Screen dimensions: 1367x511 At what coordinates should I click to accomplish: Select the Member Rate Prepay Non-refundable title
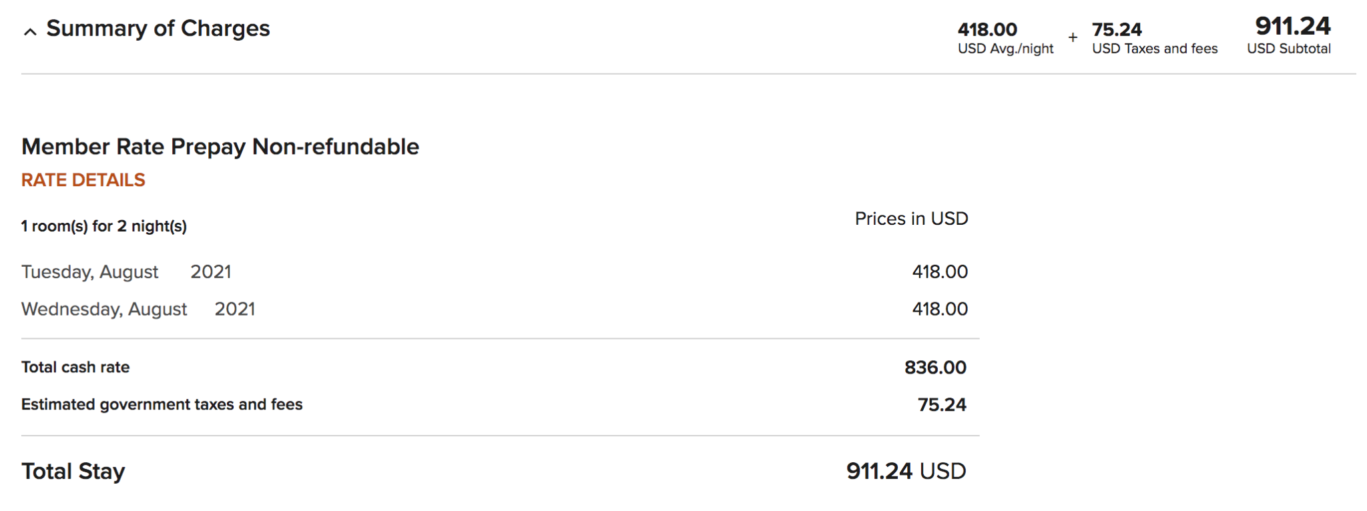[220, 147]
